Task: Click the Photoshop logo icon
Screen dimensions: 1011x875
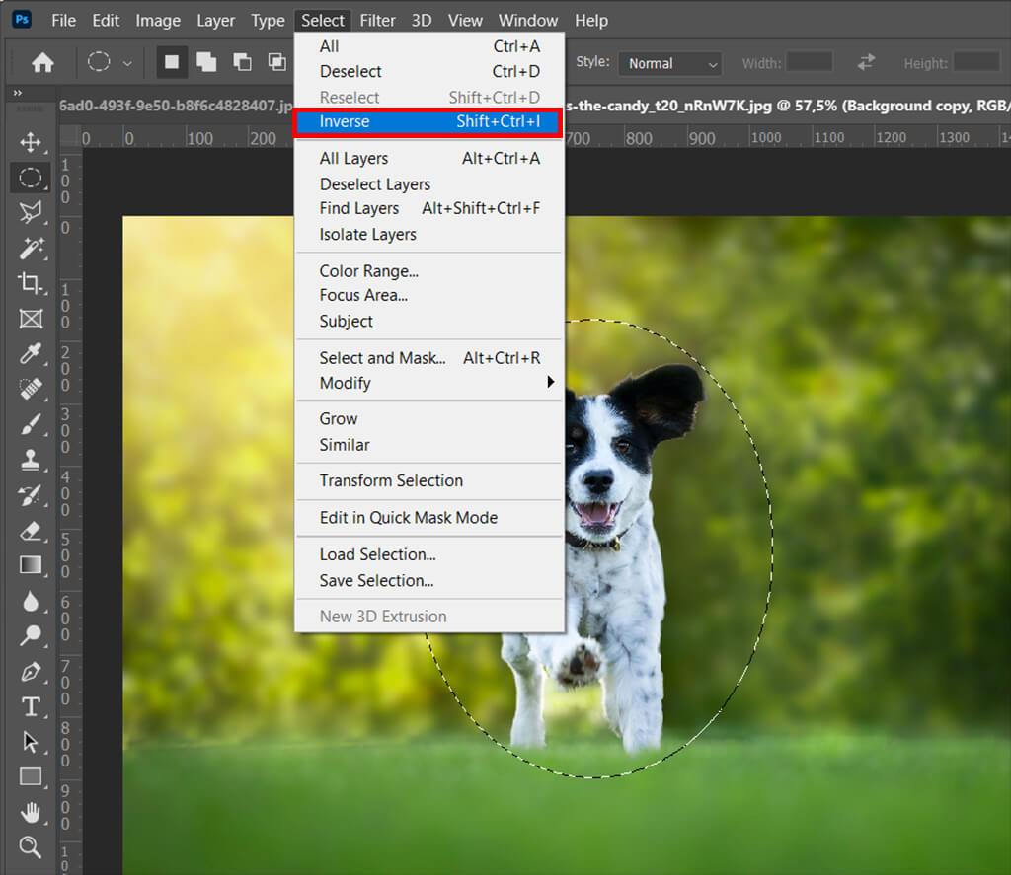Action: [22, 20]
